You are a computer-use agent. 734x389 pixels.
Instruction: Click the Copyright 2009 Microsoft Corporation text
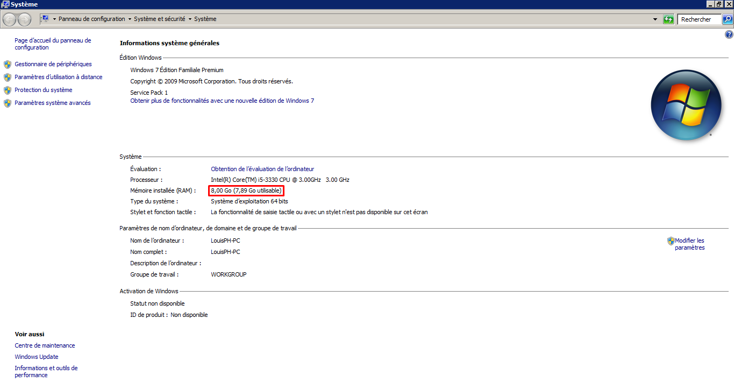click(211, 81)
